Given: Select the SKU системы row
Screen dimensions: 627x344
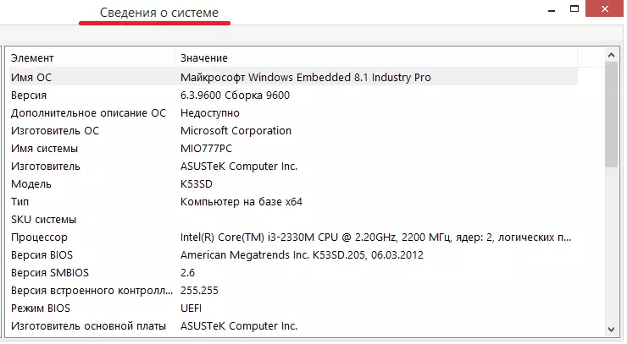Looking at the screenshot, I should (x=42, y=220).
